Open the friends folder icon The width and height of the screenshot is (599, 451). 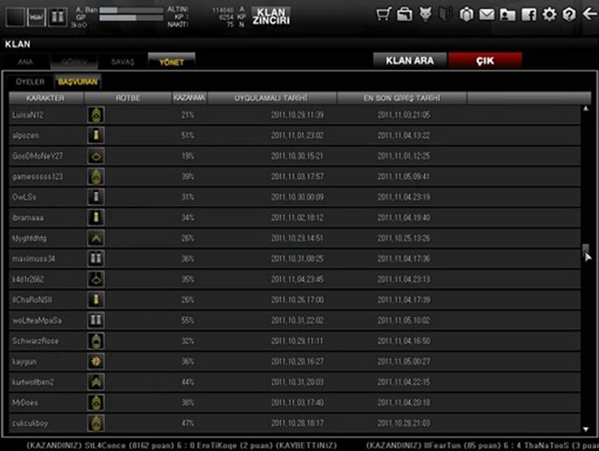coord(507,15)
